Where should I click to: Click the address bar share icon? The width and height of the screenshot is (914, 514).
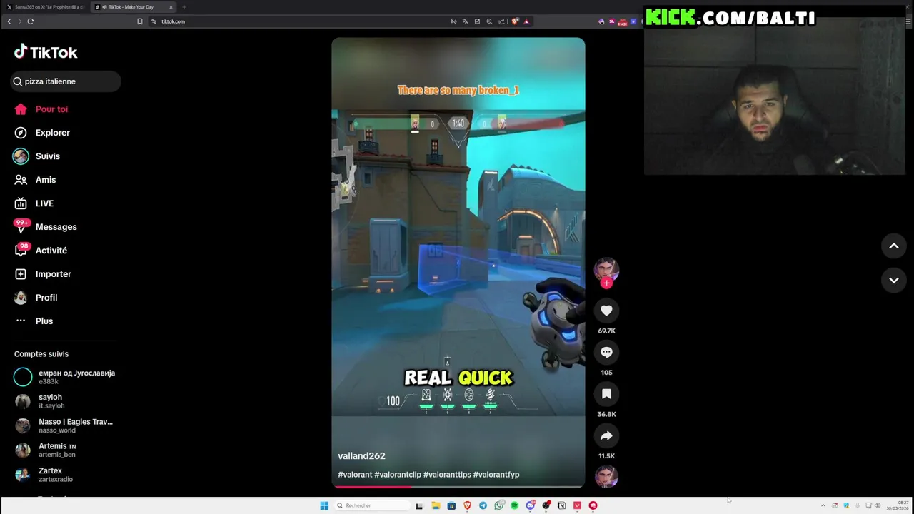tap(501, 21)
